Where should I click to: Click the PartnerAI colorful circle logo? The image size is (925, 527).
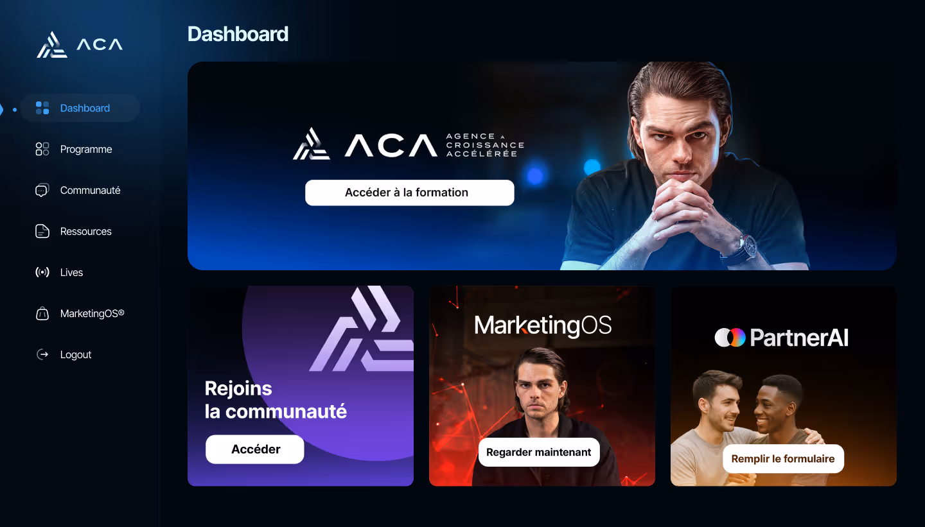pyautogui.click(x=730, y=337)
